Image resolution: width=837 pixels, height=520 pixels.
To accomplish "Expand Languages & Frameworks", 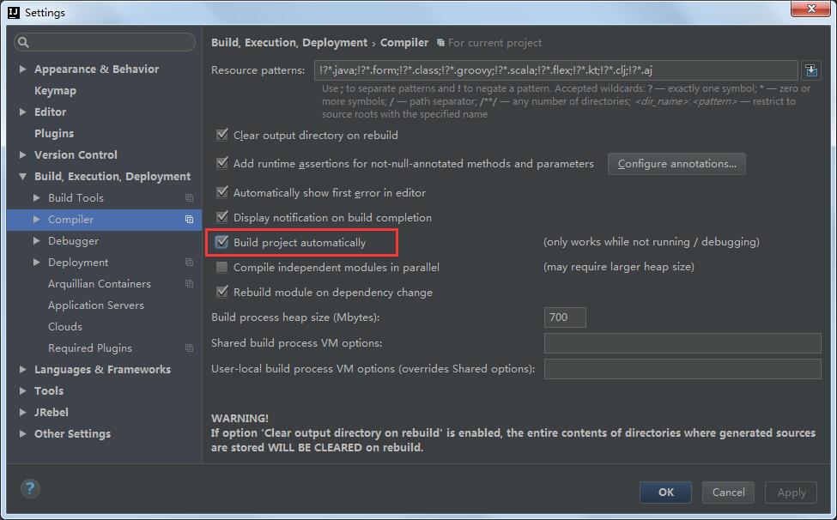I will click(21, 369).
